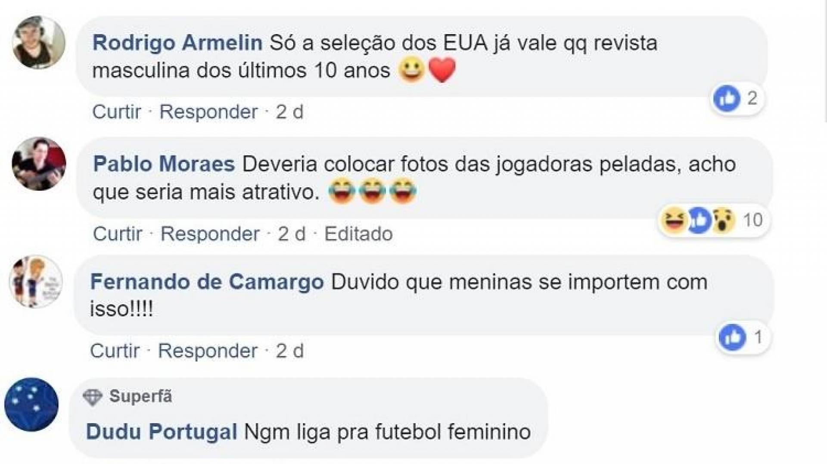Click Rodrigo Armelin's profile picture
The width and height of the screenshot is (827, 464).
(39, 43)
